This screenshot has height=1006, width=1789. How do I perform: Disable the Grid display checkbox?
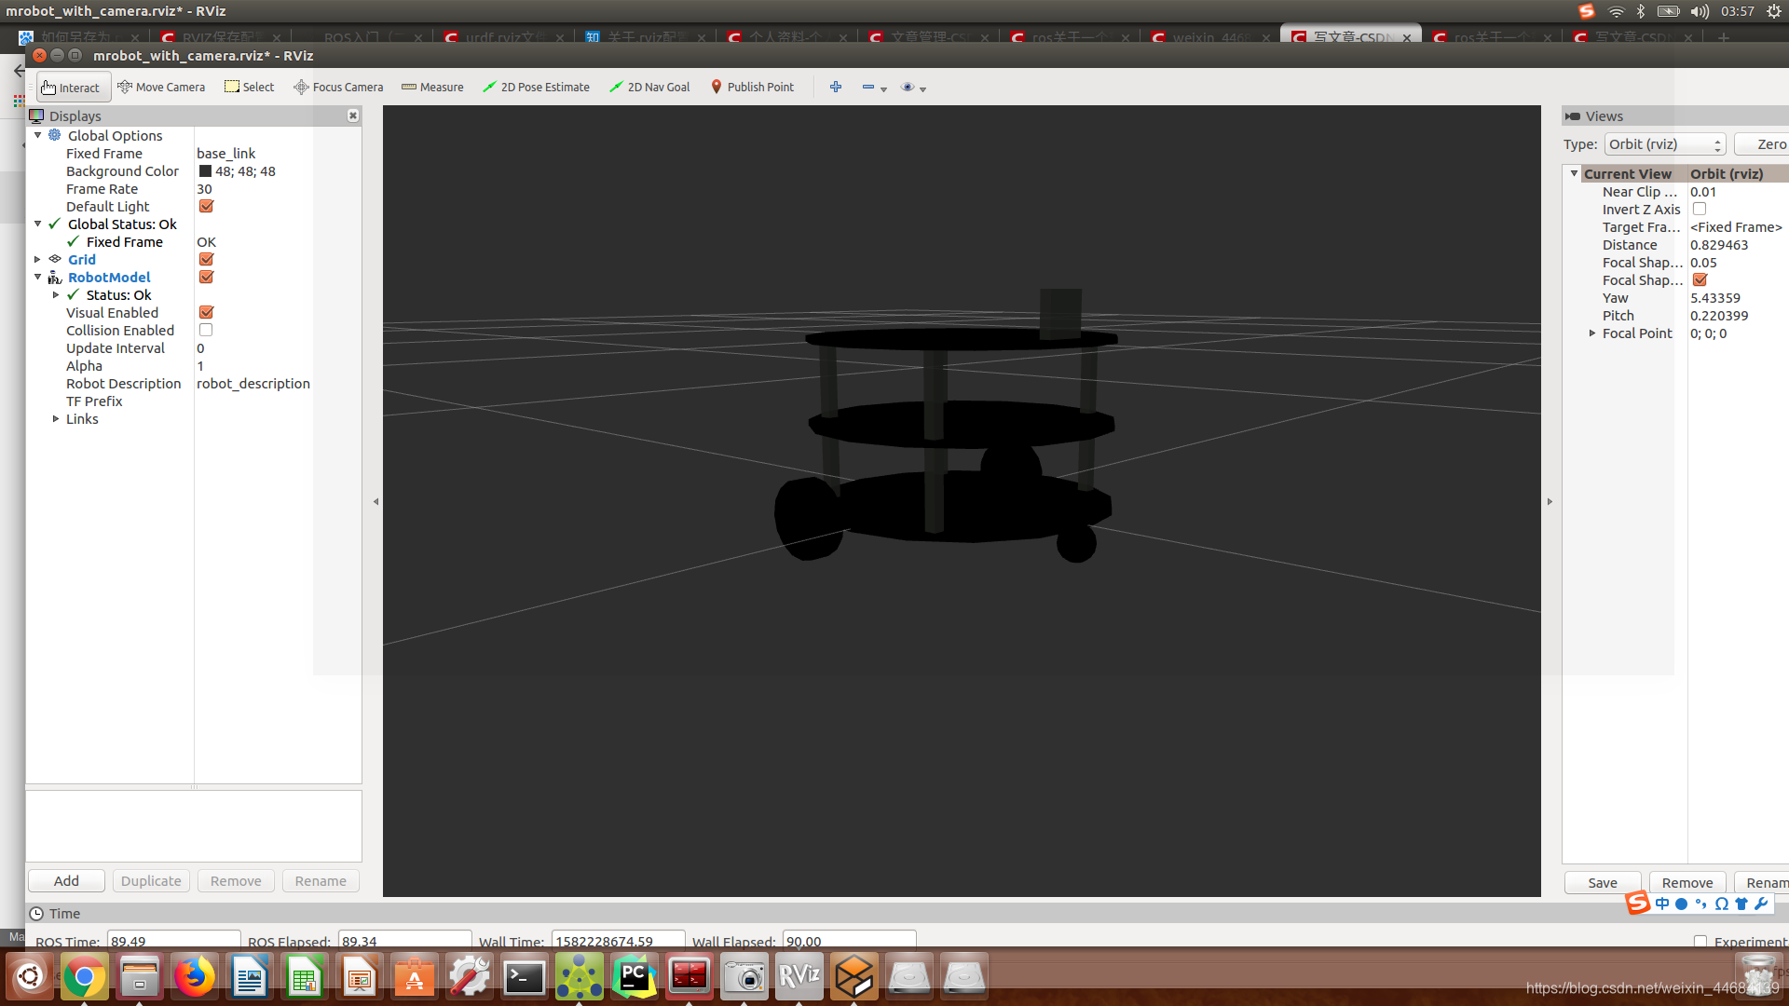click(206, 260)
